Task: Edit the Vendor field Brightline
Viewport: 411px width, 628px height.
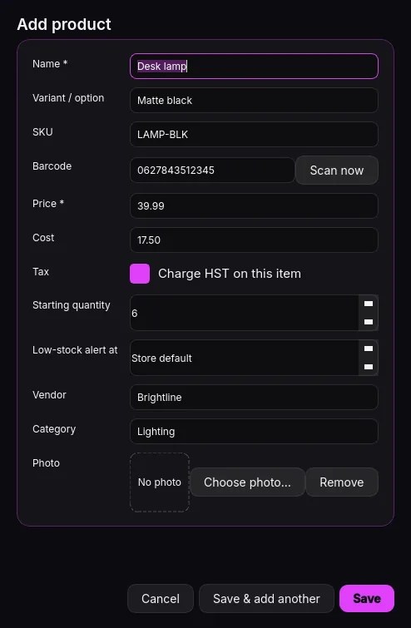Action: coord(254,398)
